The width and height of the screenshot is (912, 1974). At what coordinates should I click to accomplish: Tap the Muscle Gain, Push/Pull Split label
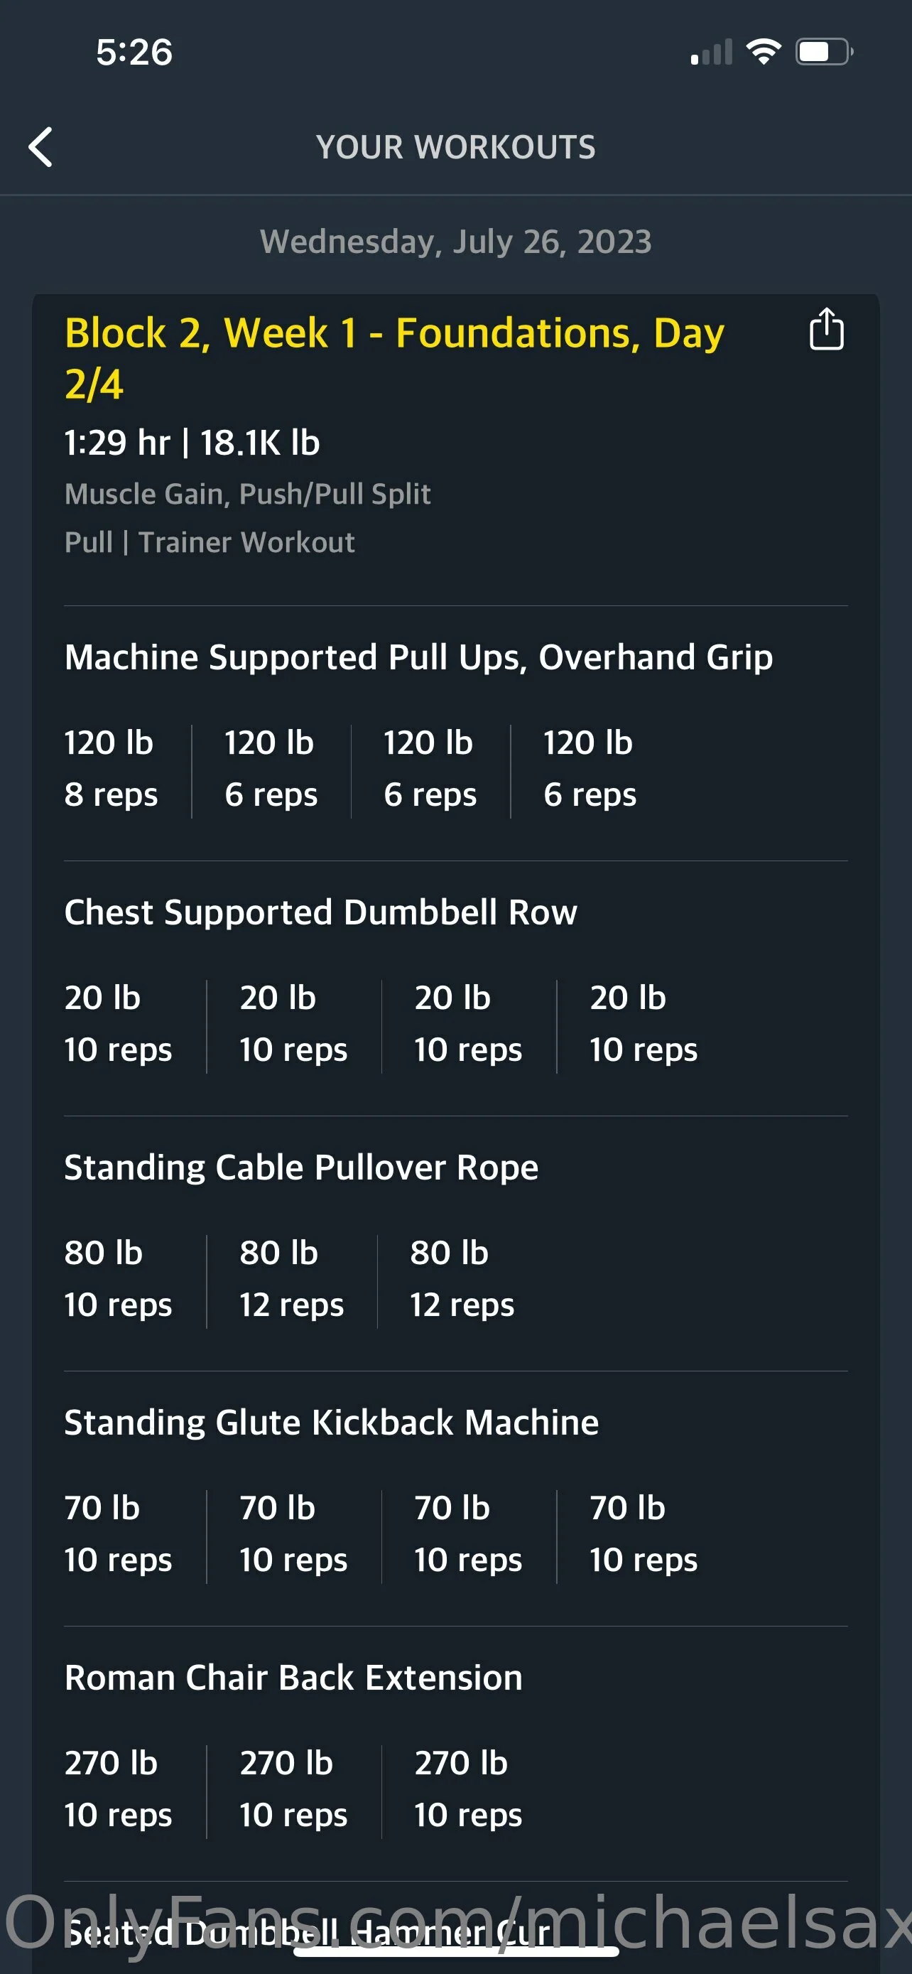247,495
